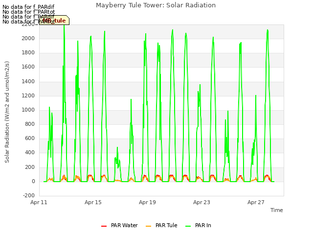Click the orange PAR Tule legend swatch
This screenshot has height=235, width=313.
click(x=148, y=226)
